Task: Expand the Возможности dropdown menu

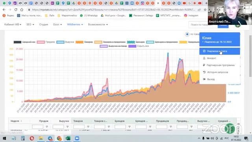Action: [98, 24]
